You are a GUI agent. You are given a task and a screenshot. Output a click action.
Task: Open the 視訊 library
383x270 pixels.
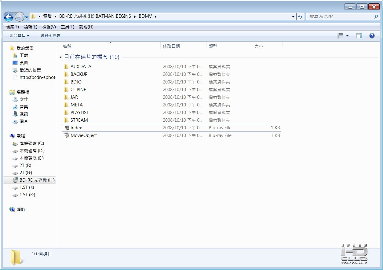24,114
